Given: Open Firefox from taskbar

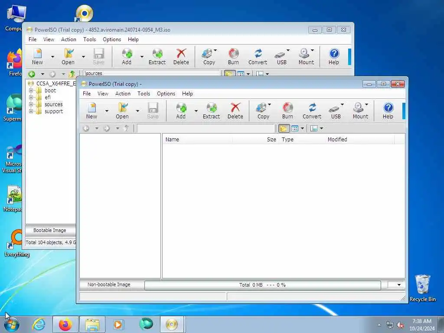Looking at the screenshot, I should (x=65, y=324).
